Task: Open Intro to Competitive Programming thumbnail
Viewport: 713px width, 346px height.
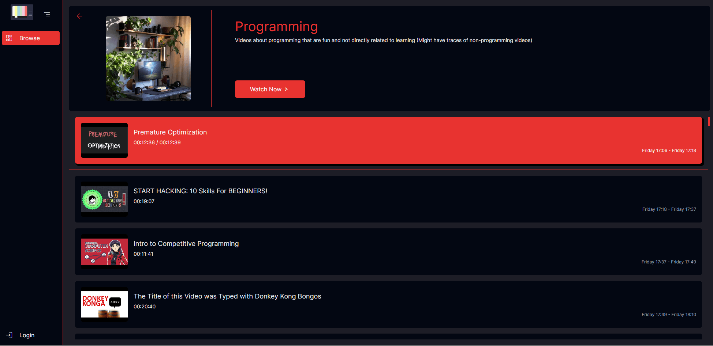Action: coord(104,252)
